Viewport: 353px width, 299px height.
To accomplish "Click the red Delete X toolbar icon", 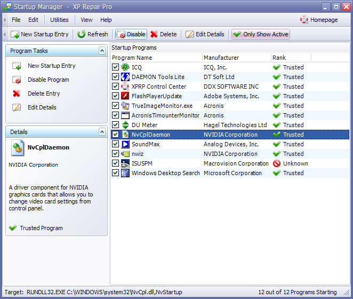I will click(x=154, y=34).
